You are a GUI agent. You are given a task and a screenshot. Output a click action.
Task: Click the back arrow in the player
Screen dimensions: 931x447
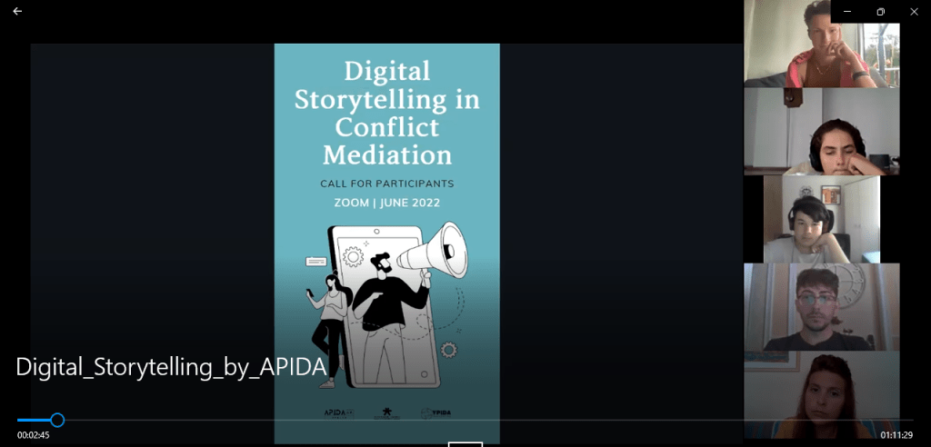(x=17, y=12)
